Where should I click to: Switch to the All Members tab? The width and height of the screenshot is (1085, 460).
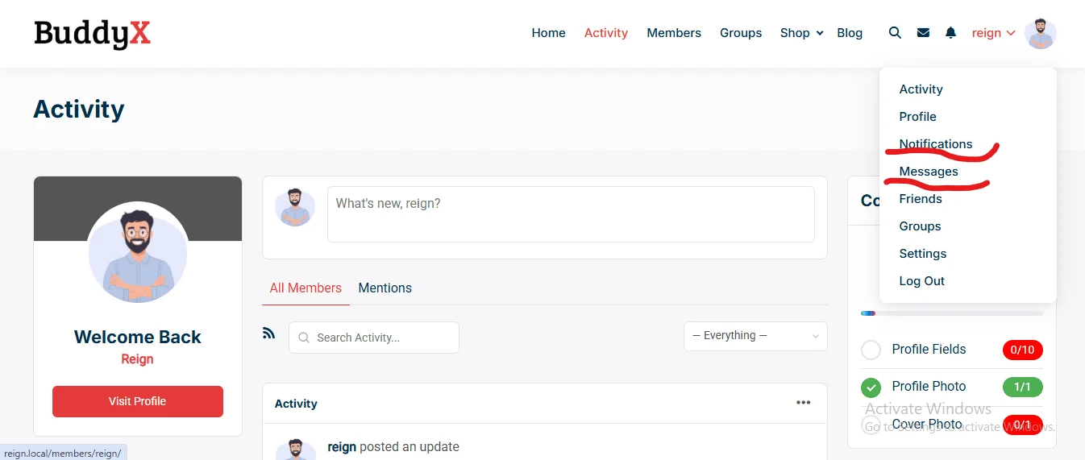tap(306, 288)
